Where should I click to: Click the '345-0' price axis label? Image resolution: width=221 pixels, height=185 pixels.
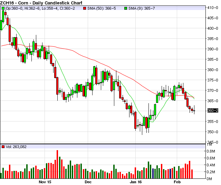click(x=213, y=142)
